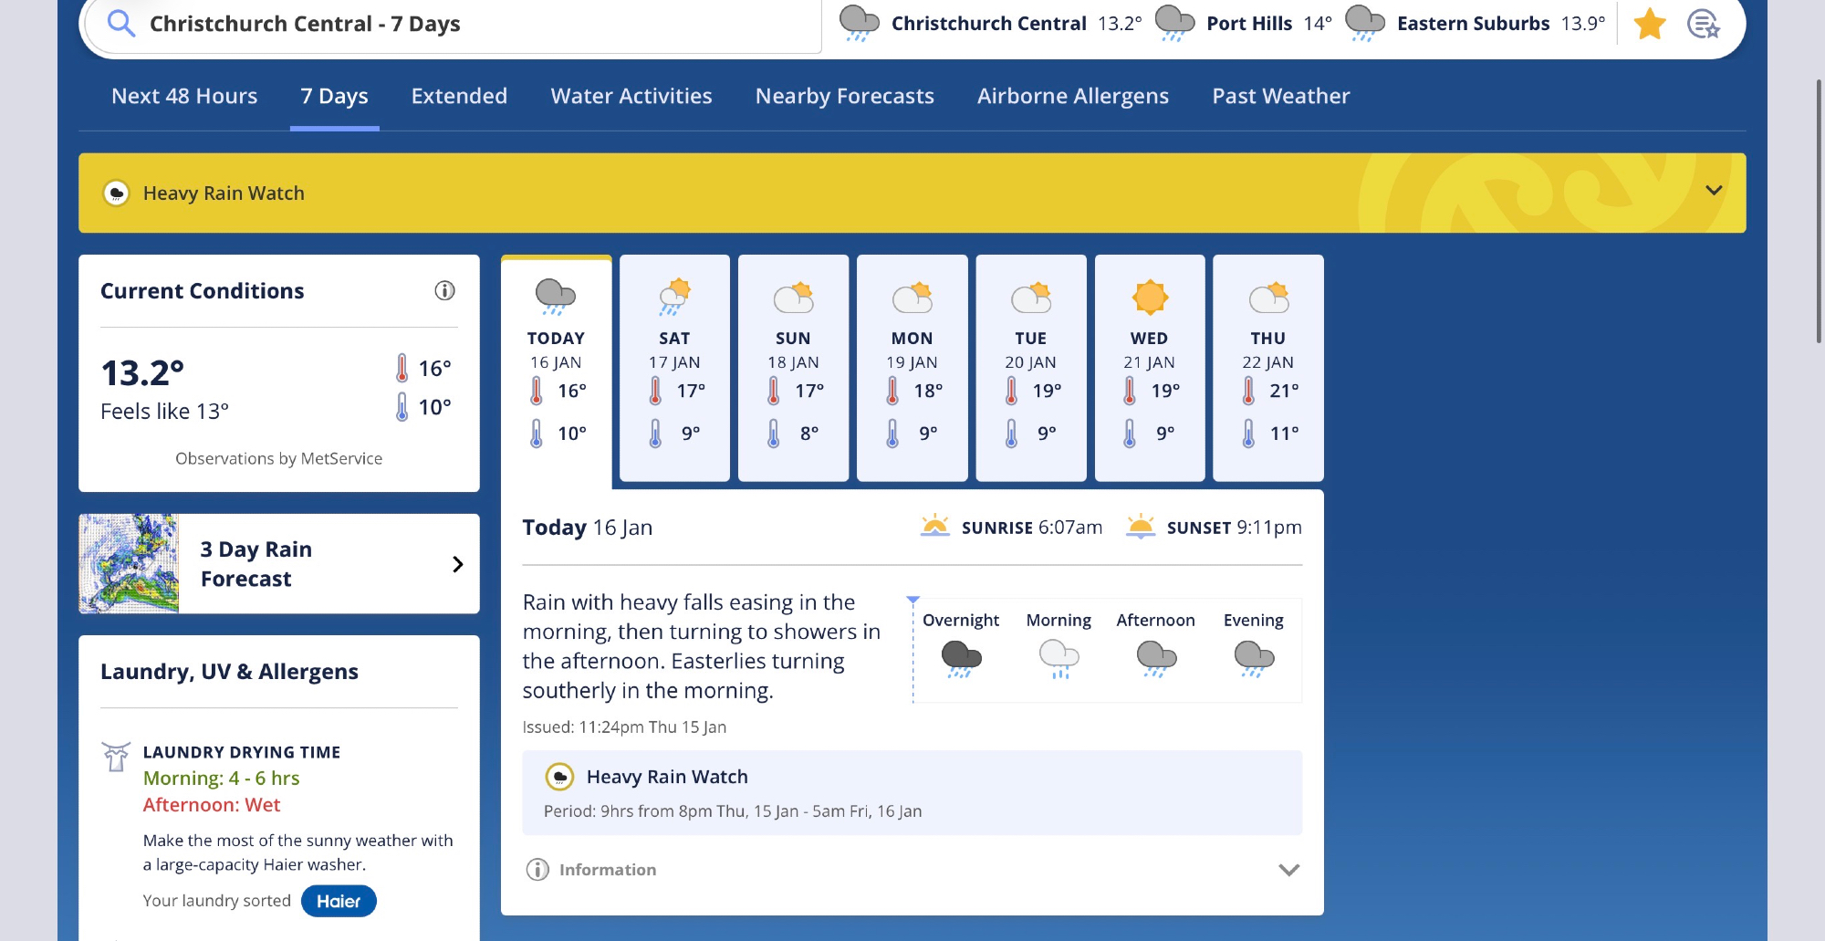Image resolution: width=1825 pixels, height=941 pixels.
Task: Click the Heavy Rain Watch banner icon
Action: (x=117, y=193)
